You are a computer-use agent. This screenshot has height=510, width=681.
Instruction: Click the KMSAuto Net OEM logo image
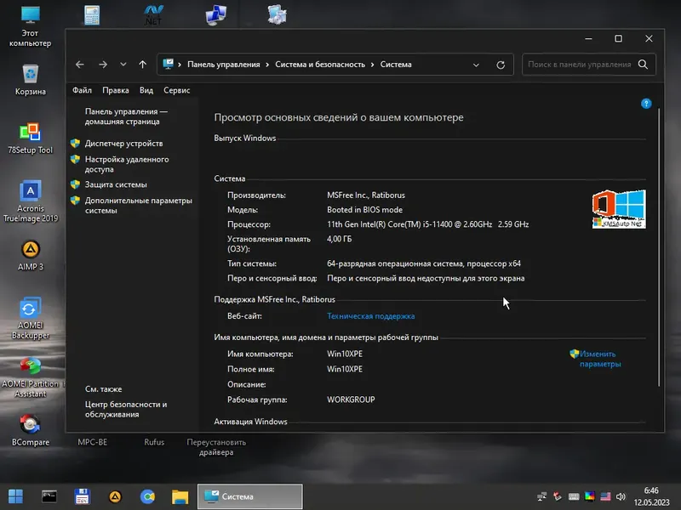(619, 209)
